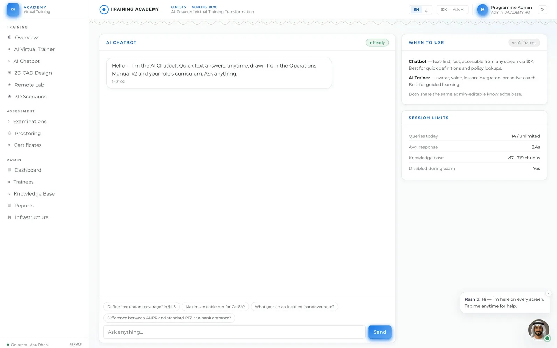Viewport: 557px width, 348px height.
Task: Click the AI Virtual Trainer sparkle icon
Action: point(9,49)
